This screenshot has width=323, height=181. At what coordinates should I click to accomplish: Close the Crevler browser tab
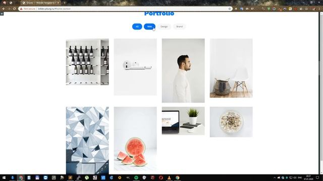click(x=58, y=3)
